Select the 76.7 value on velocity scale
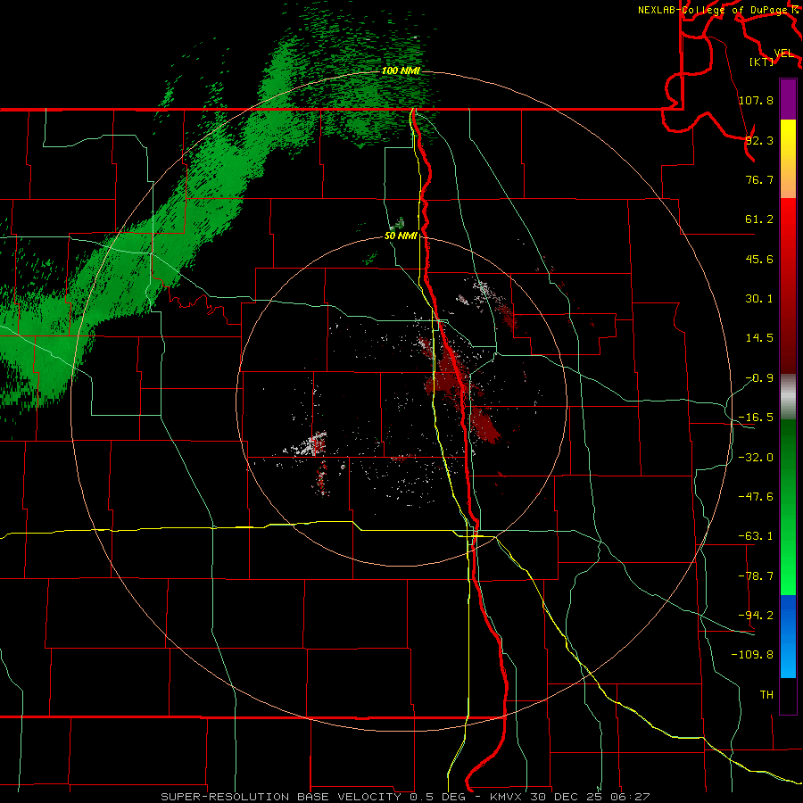Viewport: 803px width, 803px height. click(759, 179)
